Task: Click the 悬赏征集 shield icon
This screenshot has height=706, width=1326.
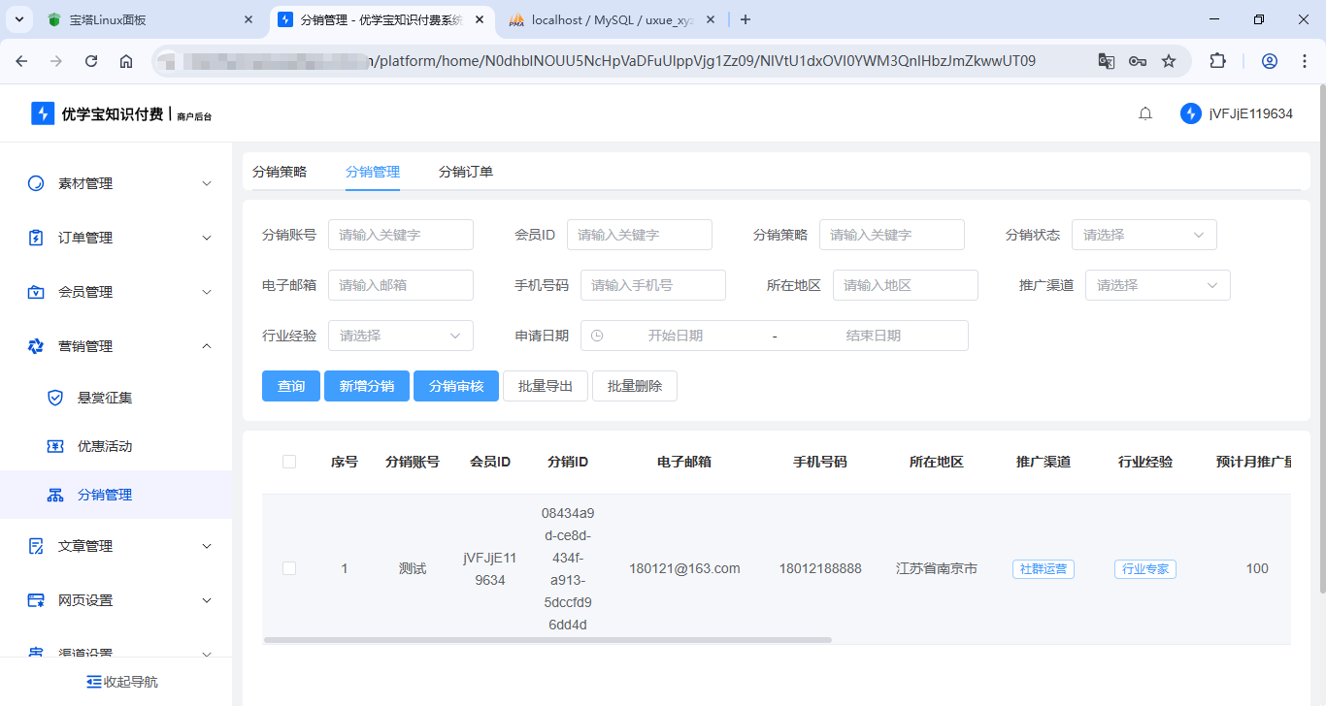Action: pos(55,398)
